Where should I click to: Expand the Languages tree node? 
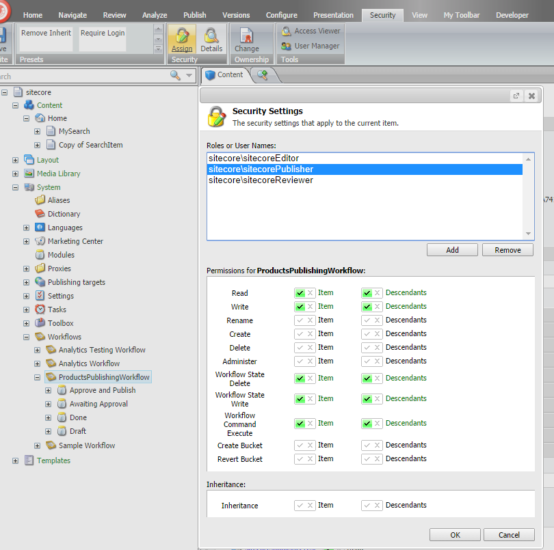[26, 228]
